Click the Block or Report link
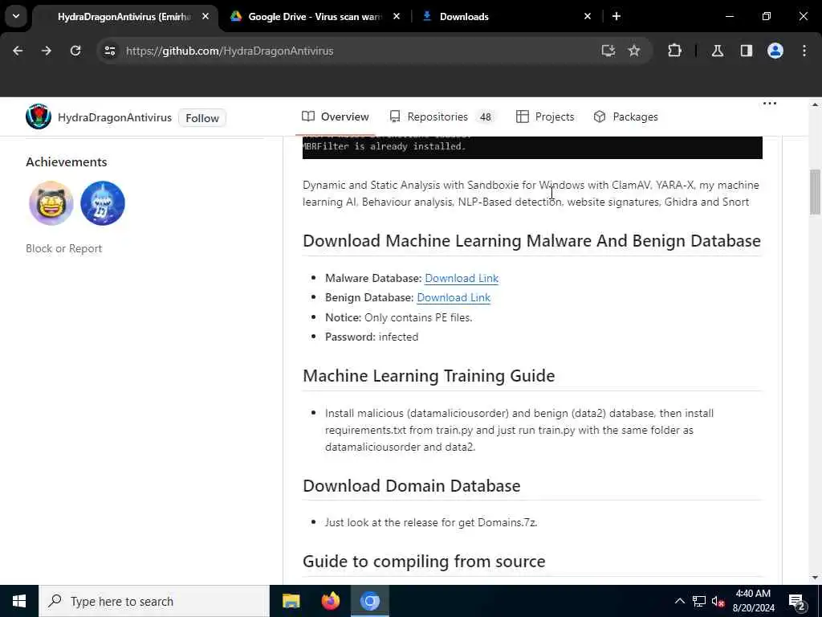 click(x=64, y=249)
